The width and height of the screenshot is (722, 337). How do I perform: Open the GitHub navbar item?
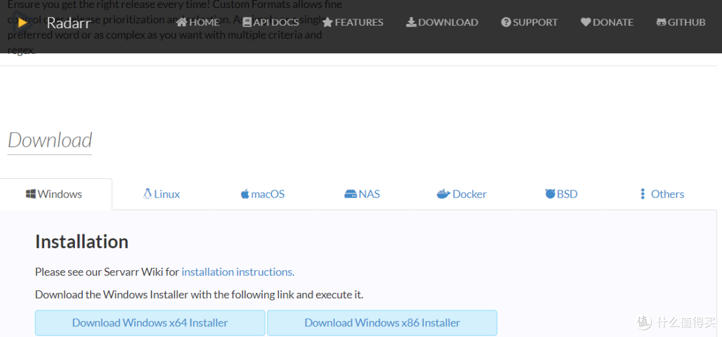[681, 22]
